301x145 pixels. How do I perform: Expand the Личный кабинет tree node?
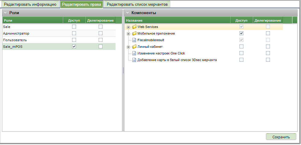coord(128,47)
